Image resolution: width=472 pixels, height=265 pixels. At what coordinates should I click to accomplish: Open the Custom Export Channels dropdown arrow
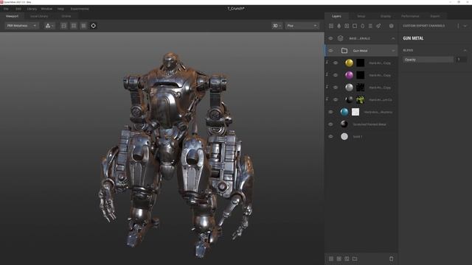coord(465,26)
